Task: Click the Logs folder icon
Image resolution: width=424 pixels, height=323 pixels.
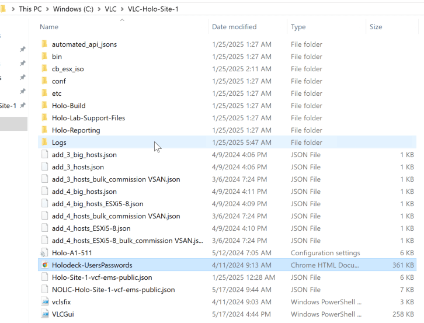Action: 45,143
